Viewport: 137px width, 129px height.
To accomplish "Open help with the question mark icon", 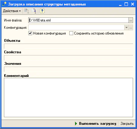I will (x=42, y=11).
